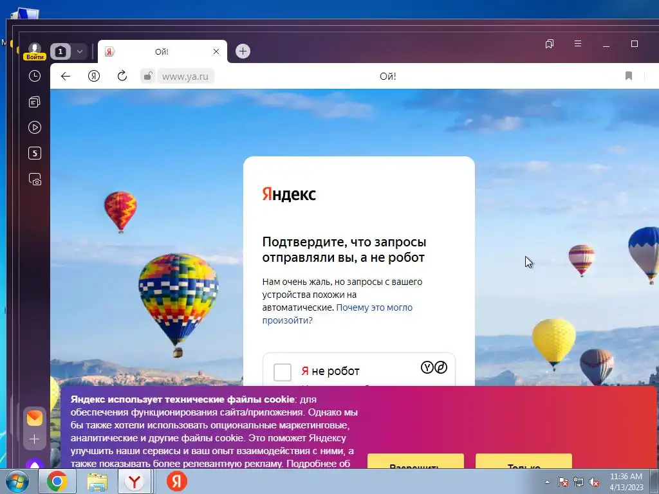This screenshot has width=659, height=494.
Task: Take a screenshot with sidebar camera icon
Action: pyautogui.click(x=35, y=179)
